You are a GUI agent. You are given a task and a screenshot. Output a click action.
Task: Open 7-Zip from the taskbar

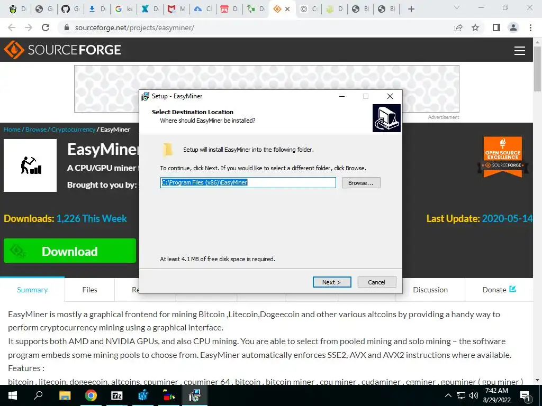[x=117, y=395]
